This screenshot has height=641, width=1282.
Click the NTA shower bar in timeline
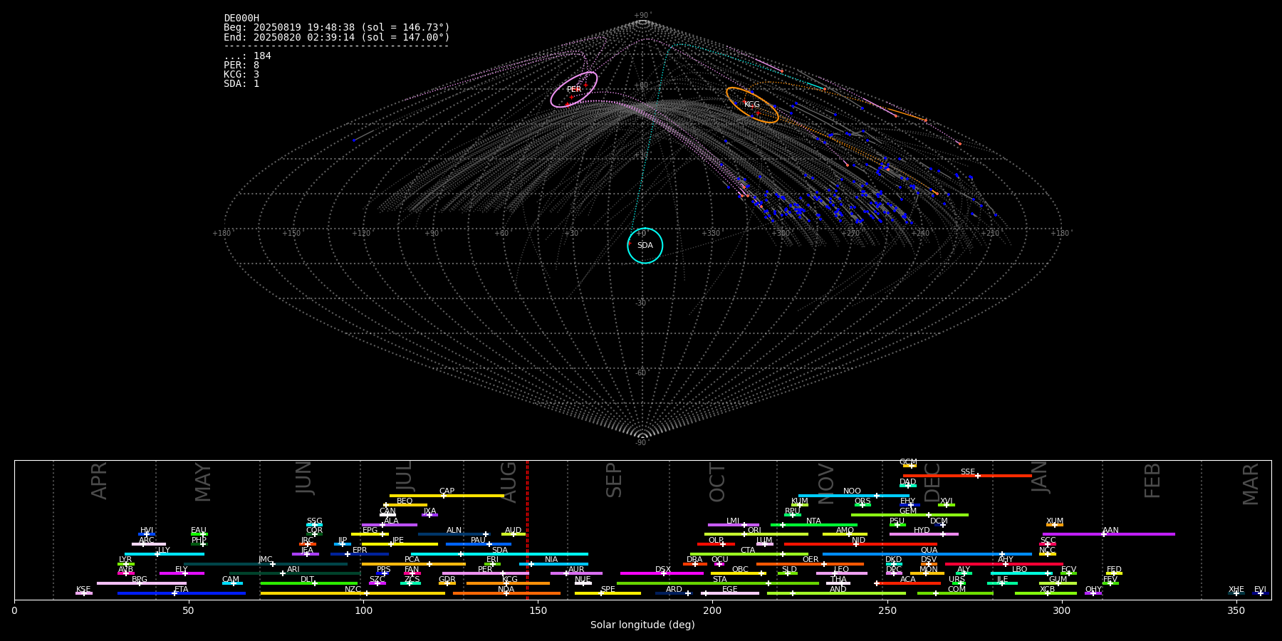(813, 525)
